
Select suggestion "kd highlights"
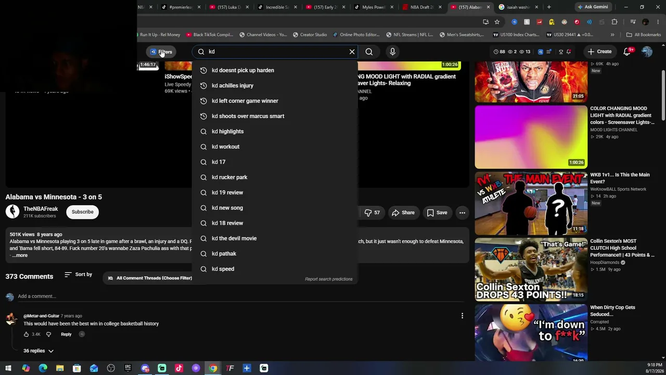tap(275, 131)
